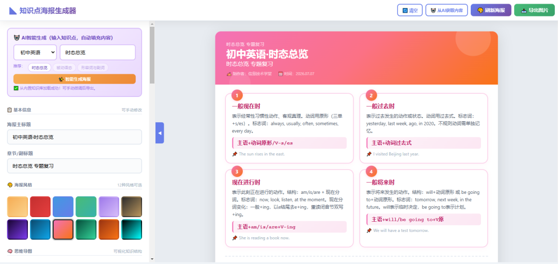558x264 pixels.
Task: Click pushpin icon before 'The sun rises' example
Action: [235, 154]
